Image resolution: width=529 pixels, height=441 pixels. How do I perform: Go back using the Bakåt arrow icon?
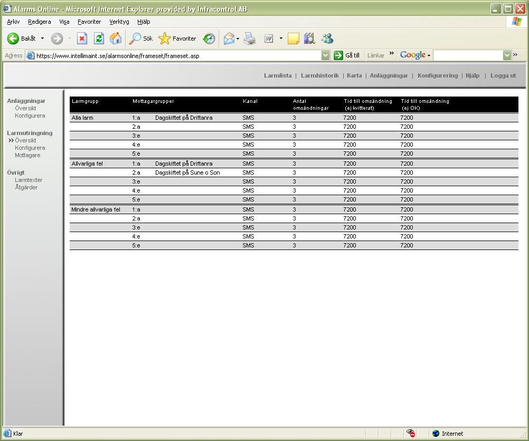click(13, 39)
